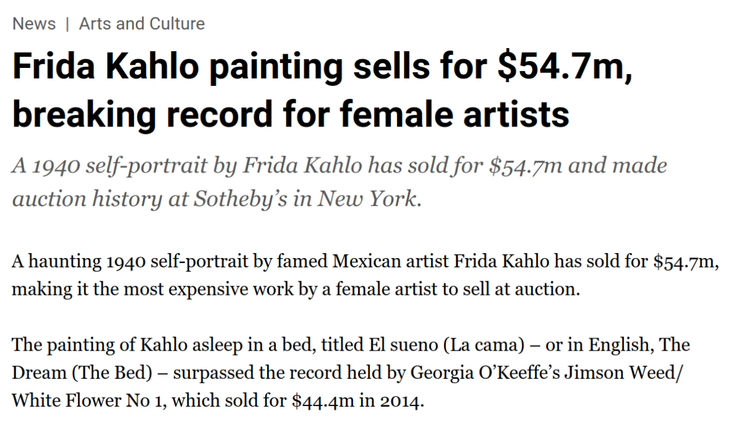Select headline line "breaking record for female artists"
The image size is (742, 424).
291,114
